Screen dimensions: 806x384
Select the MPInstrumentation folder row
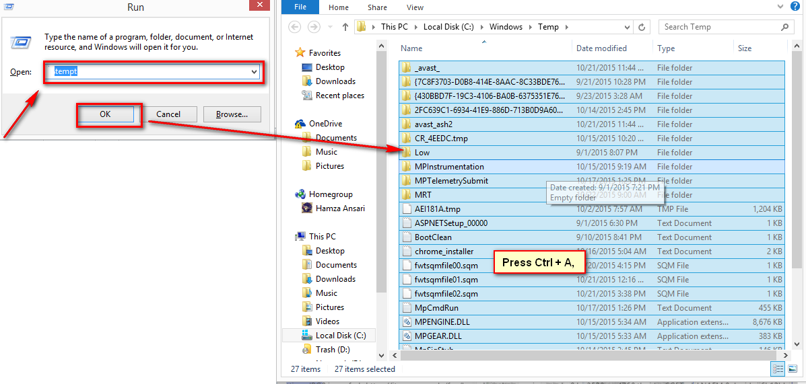click(592, 167)
